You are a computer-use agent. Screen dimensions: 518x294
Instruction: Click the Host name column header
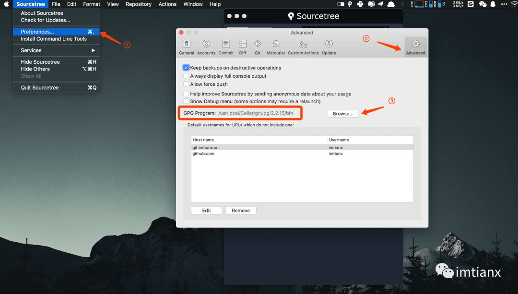coord(259,140)
